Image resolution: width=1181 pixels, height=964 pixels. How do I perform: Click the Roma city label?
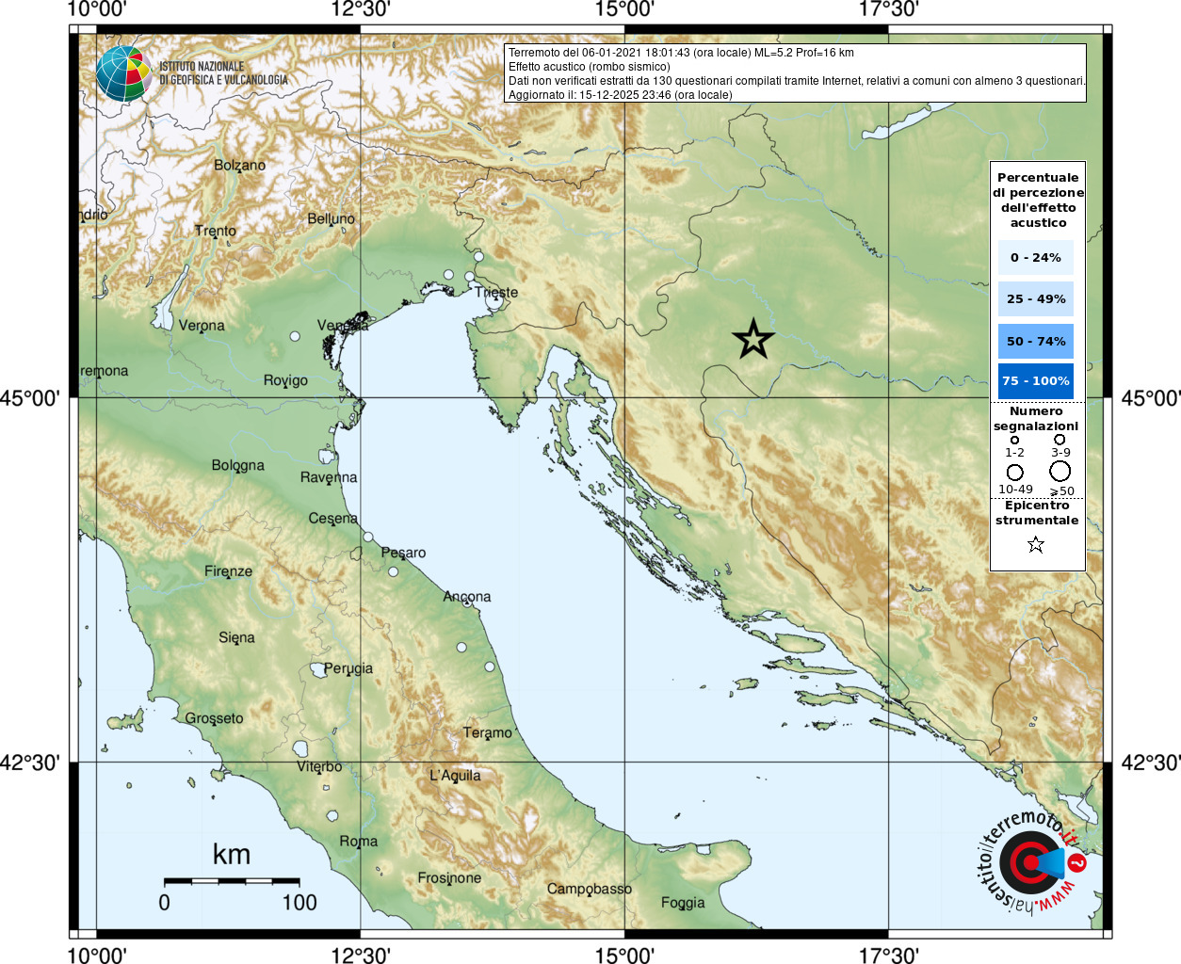(359, 841)
